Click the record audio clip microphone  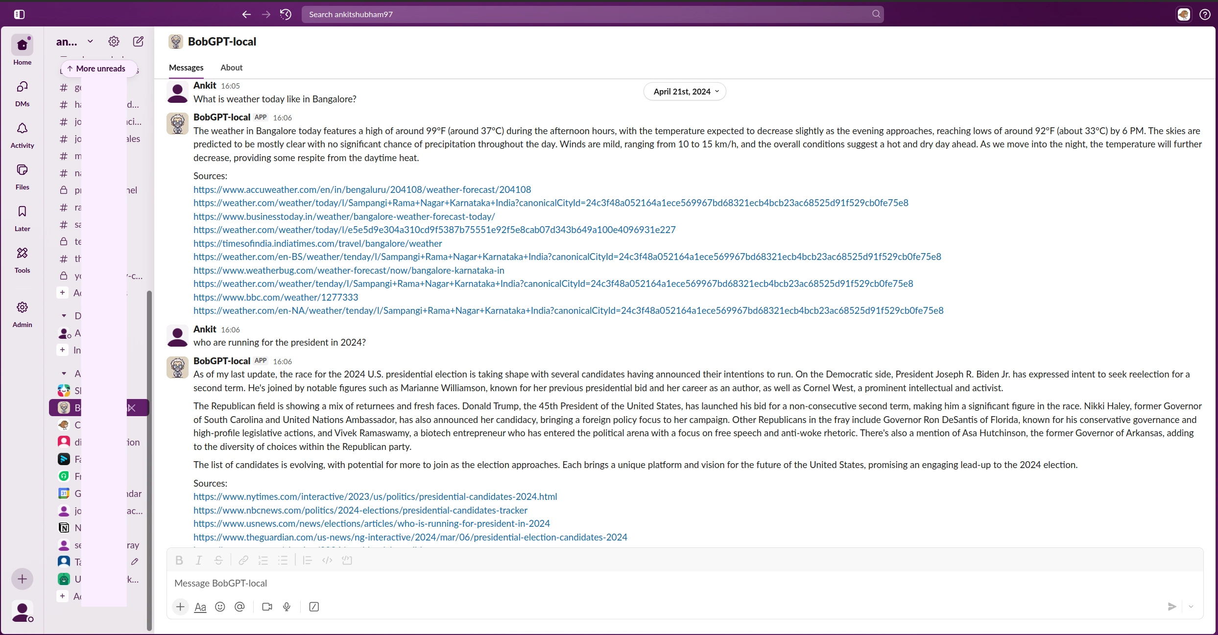click(287, 607)
